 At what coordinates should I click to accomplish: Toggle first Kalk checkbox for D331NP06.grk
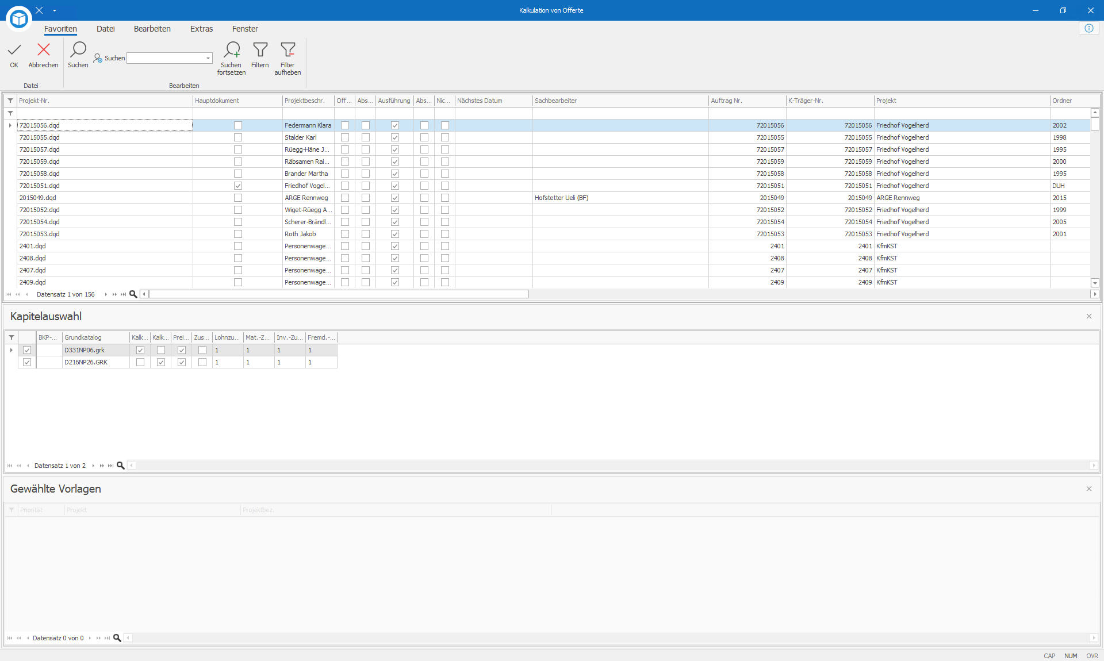click(x=140, y=350)
